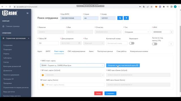Click the red Назад button

coord(98,93)
